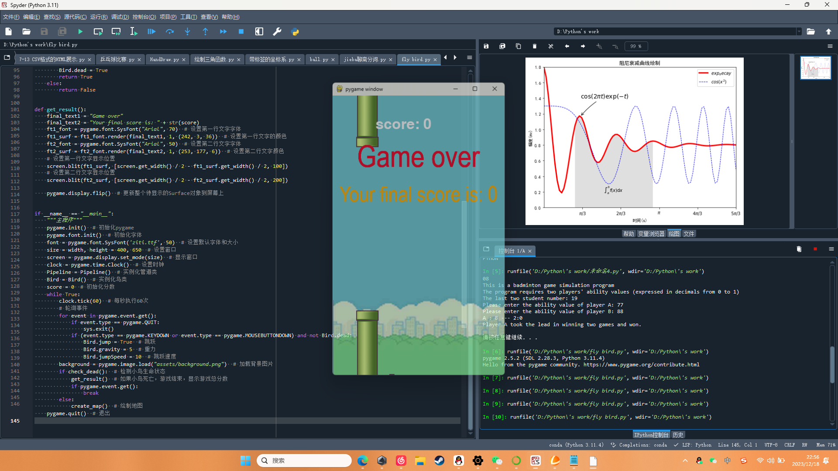Stop debugging with the blue square icon

[241, 31]
